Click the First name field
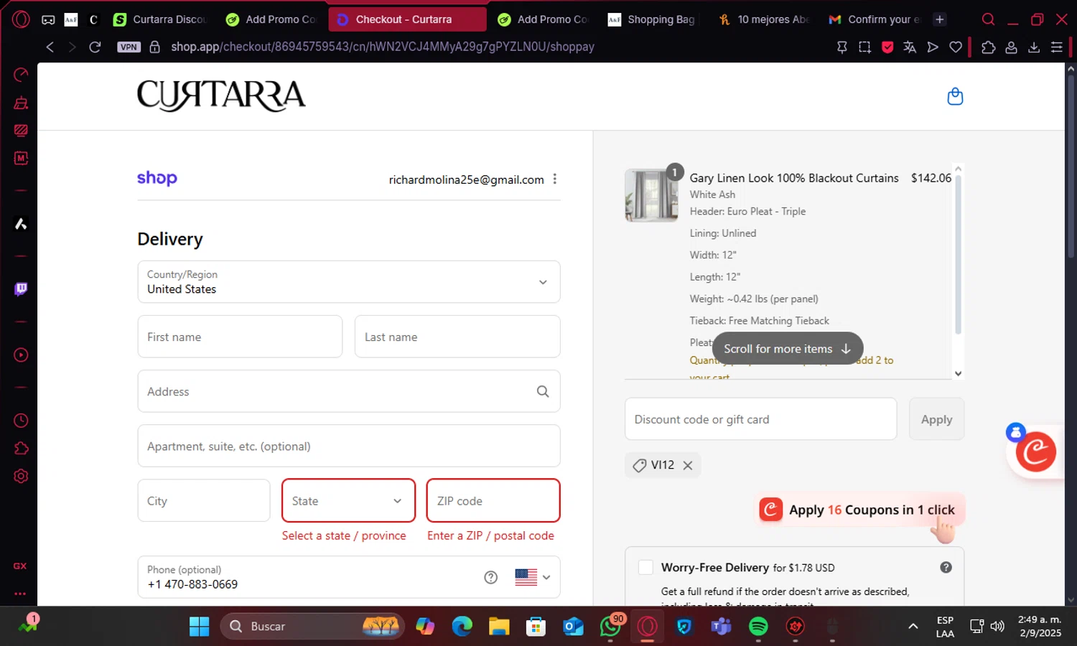1077x646 pixels. pos(240,337)
